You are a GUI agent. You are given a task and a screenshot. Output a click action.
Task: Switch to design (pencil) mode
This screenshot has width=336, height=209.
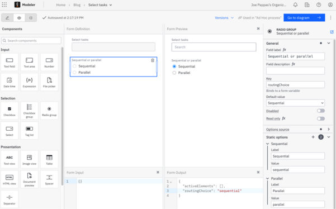[7, 18]
